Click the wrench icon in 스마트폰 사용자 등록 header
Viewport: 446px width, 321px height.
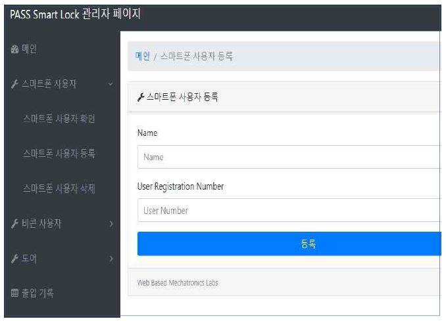[141, 97]
